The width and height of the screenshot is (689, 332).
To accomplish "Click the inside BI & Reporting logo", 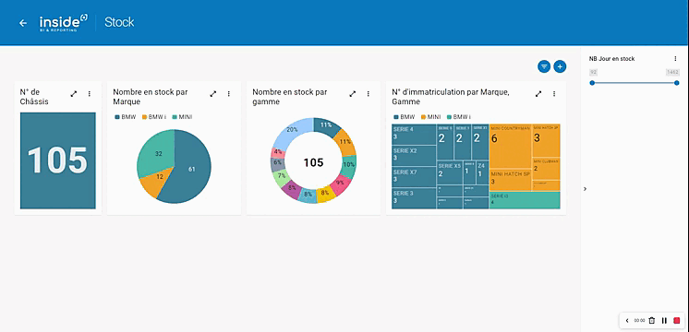I will (x=64, y=23).
